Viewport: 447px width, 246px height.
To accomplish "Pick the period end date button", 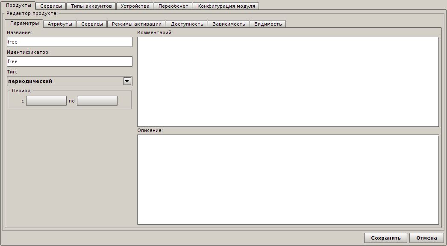I will 97,101.
